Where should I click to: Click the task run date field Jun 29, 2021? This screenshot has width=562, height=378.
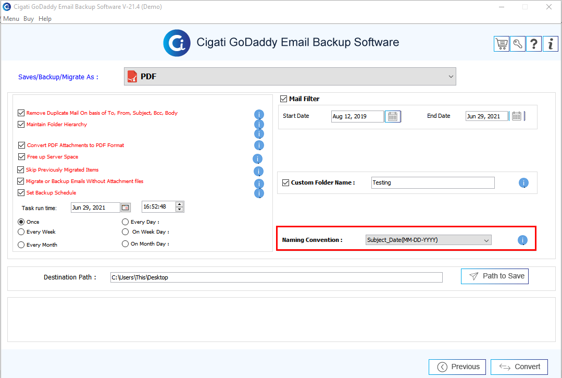tap(95, 208)
